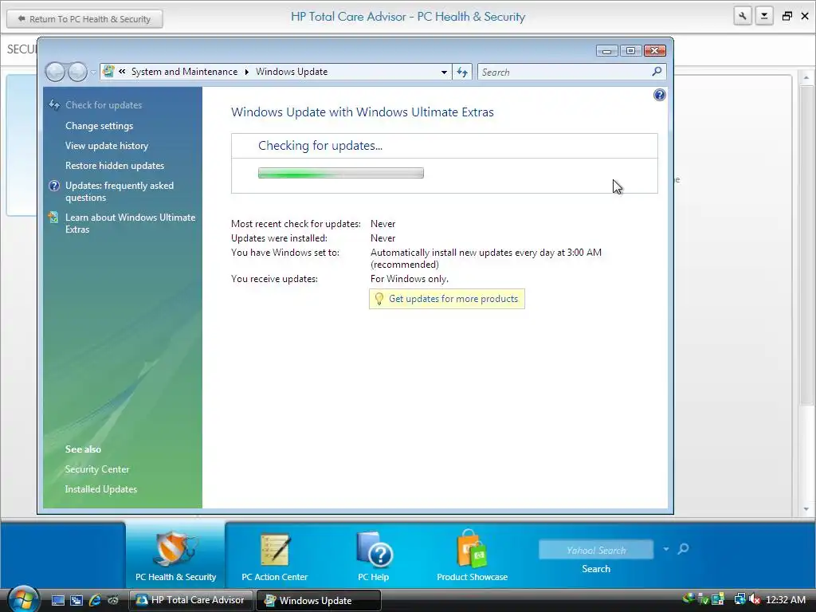Click Windows Update taskbar button
The image size is (816, 612).
(x=319, y=601)
